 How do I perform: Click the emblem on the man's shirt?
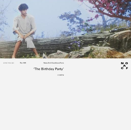pyautogui.click(x=28, y=23)
